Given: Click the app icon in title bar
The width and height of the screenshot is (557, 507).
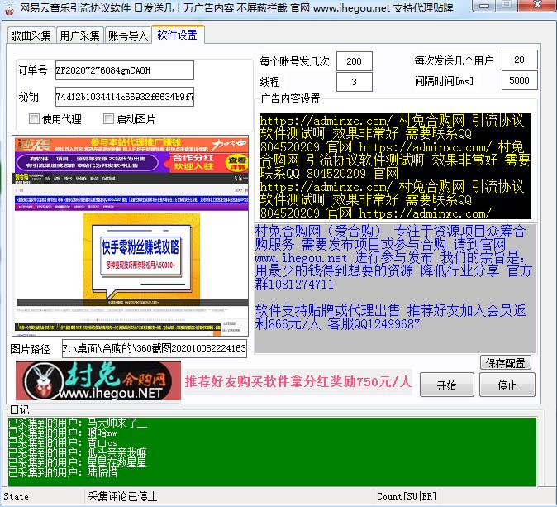Looking at the screenshot, I should coord(8,7).
